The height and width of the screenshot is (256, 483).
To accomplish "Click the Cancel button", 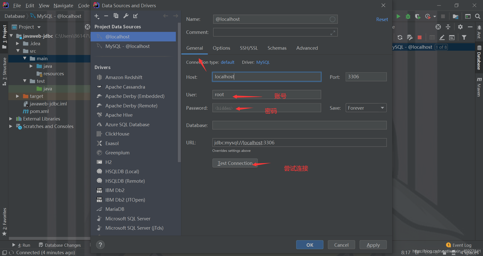I will [341, 245].
